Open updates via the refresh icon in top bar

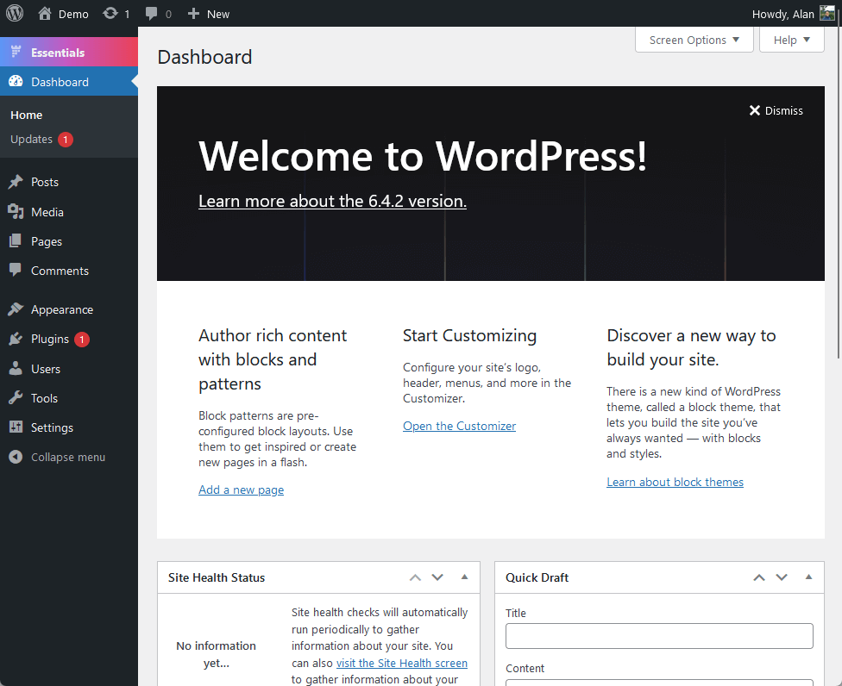tap(111, 13)
